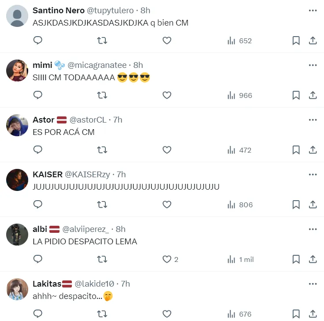The image size is (324, 321).
Task: Expand the three-dot menu on albi's tweet
Action: click(313, 229)
